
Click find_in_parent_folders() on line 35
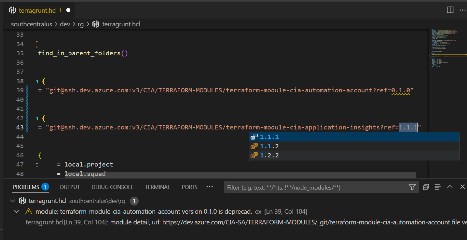click(x=83, y=53)
